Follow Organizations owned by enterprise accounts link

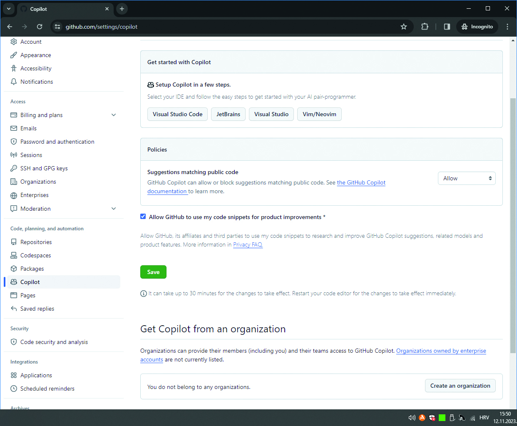tap(441, 351)
